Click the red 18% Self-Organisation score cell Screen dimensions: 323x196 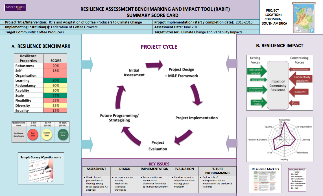click(55, 73)
